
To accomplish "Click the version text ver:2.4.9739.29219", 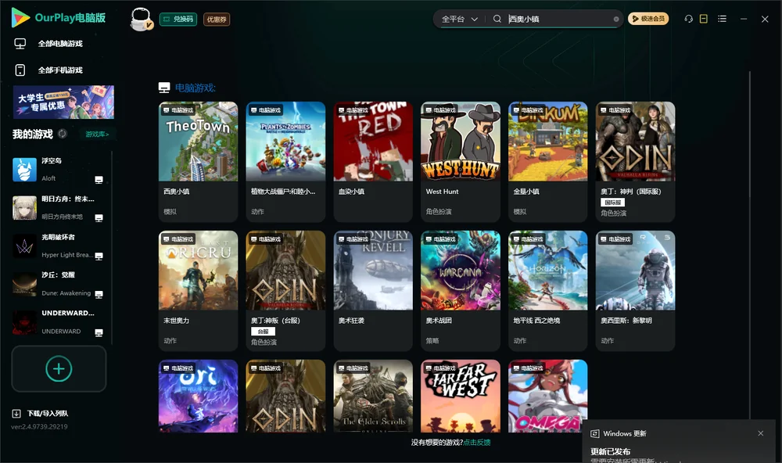I will [x=39, y=426].
